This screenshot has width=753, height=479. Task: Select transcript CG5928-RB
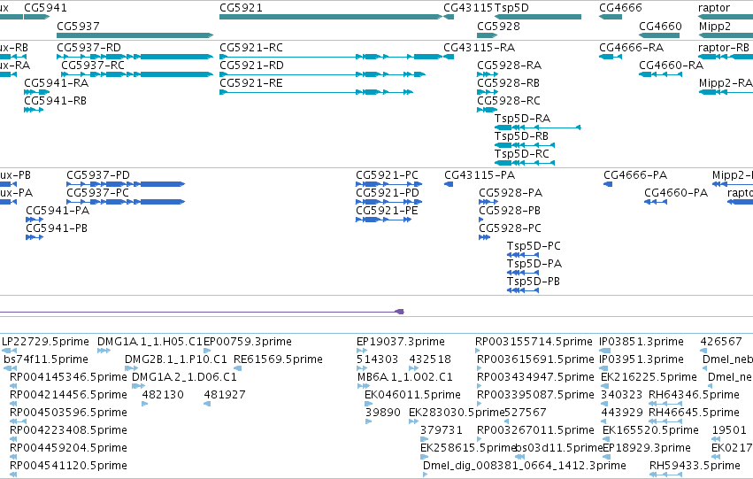tap(487, 92)
